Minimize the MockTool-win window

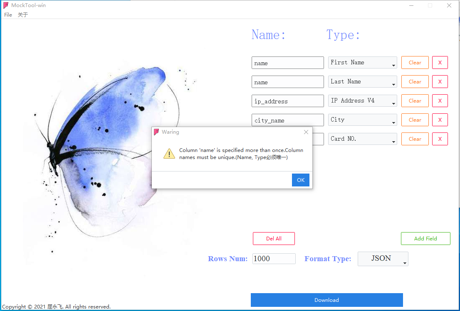click(411, 5)
